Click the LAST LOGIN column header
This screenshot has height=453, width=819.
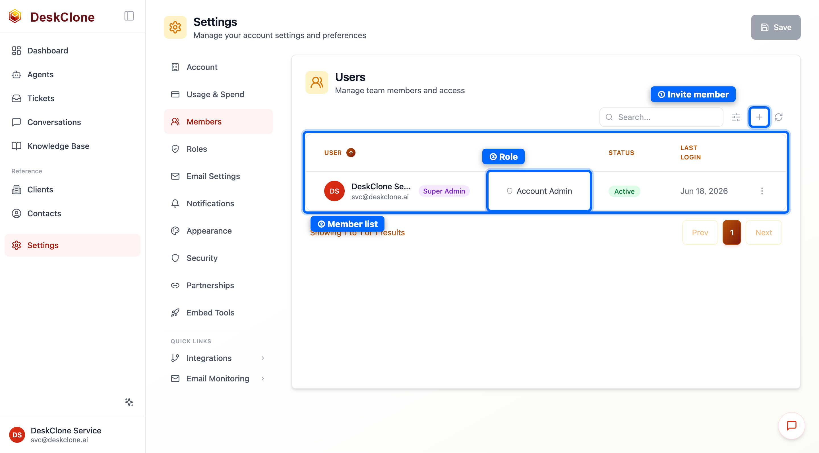point(690,153)
